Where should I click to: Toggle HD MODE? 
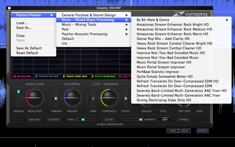pos(54,120)
